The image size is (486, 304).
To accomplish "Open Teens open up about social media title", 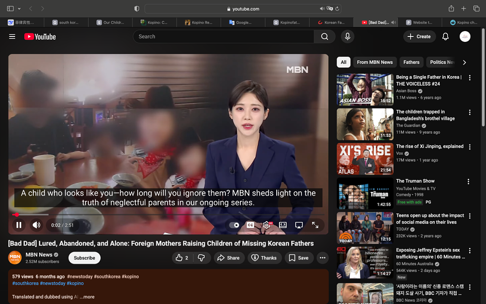I will point(430,219).
